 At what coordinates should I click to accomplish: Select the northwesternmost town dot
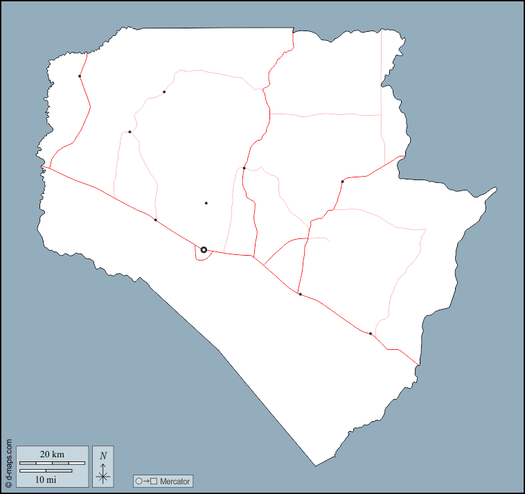click(x=80, y=76)
